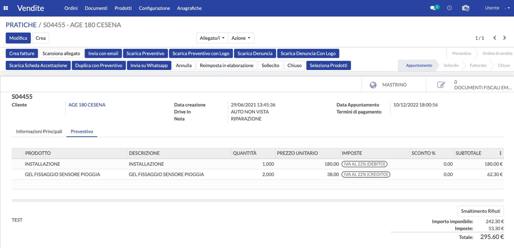Click the Annulla button
This screenshot has width=514, height=249.
(184, 66)
